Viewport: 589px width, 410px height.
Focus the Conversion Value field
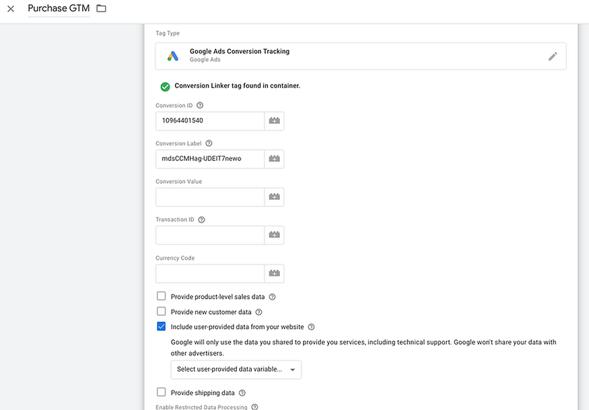click(x=210, y=197)
